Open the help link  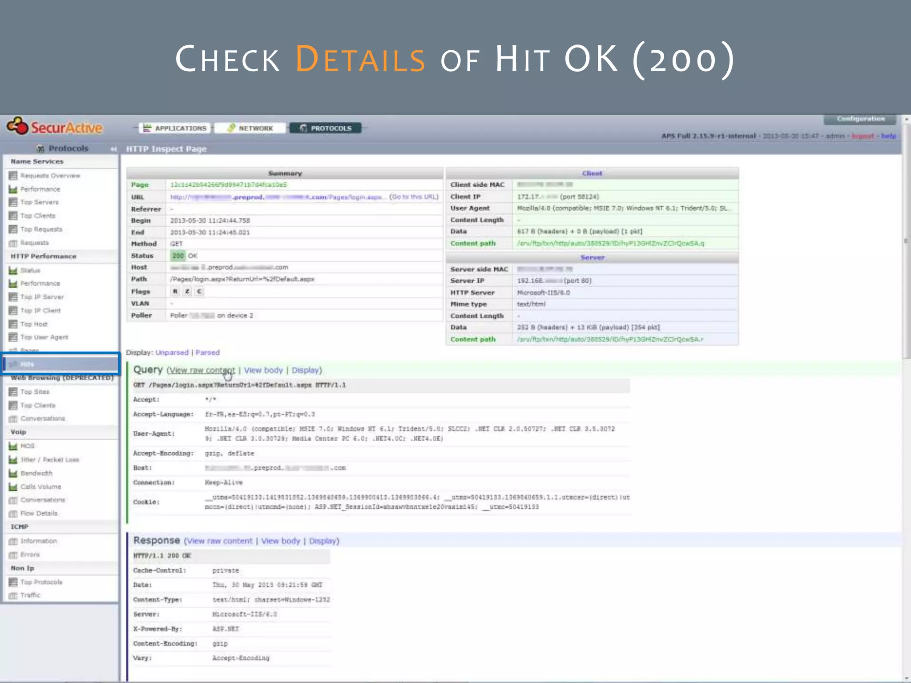click(888, 136)
